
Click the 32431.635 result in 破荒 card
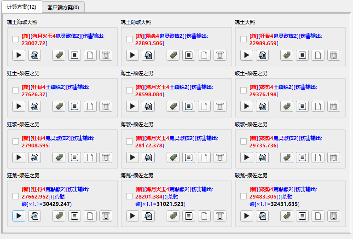tap(284, 204)
